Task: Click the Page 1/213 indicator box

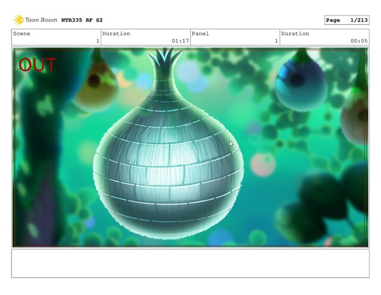Action: [346, 20]
